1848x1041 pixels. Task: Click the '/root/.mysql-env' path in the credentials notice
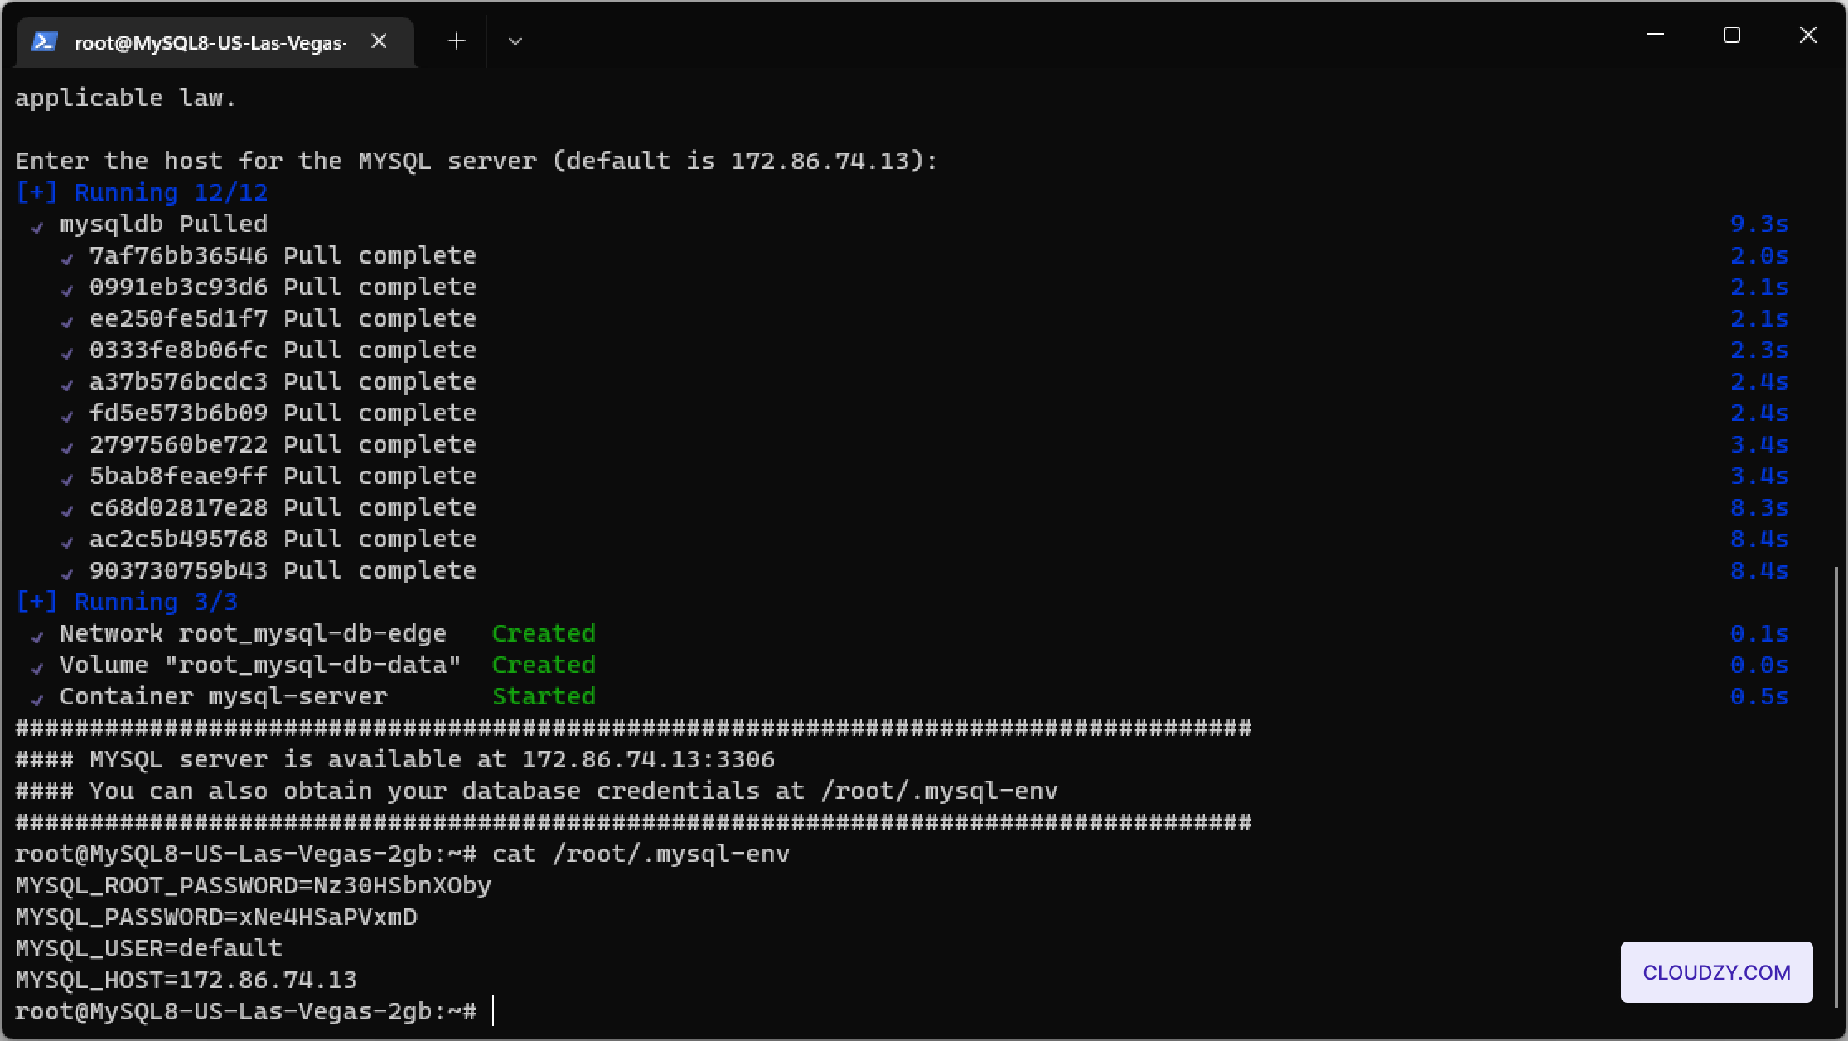[939, 792]
